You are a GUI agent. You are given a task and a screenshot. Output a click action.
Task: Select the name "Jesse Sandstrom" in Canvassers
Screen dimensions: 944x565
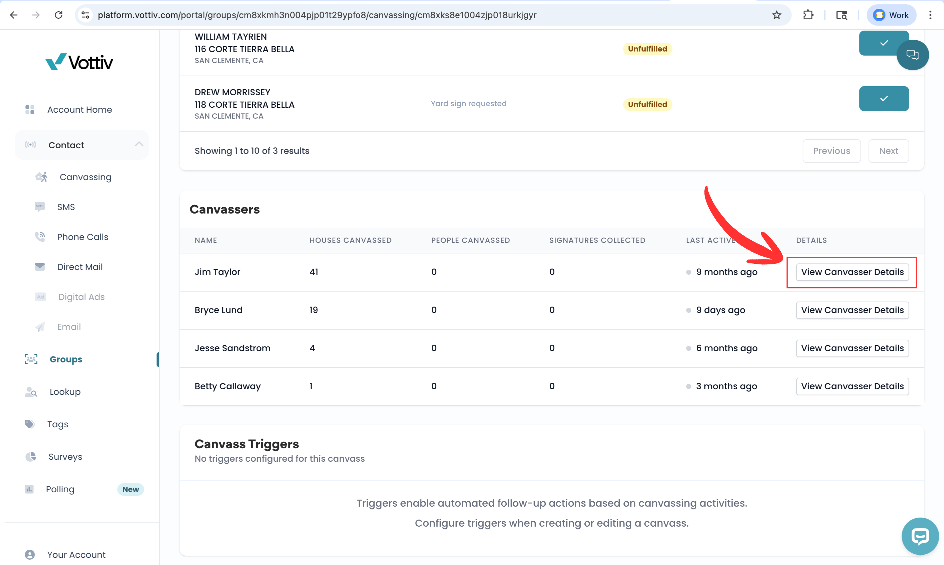[233, 348]
